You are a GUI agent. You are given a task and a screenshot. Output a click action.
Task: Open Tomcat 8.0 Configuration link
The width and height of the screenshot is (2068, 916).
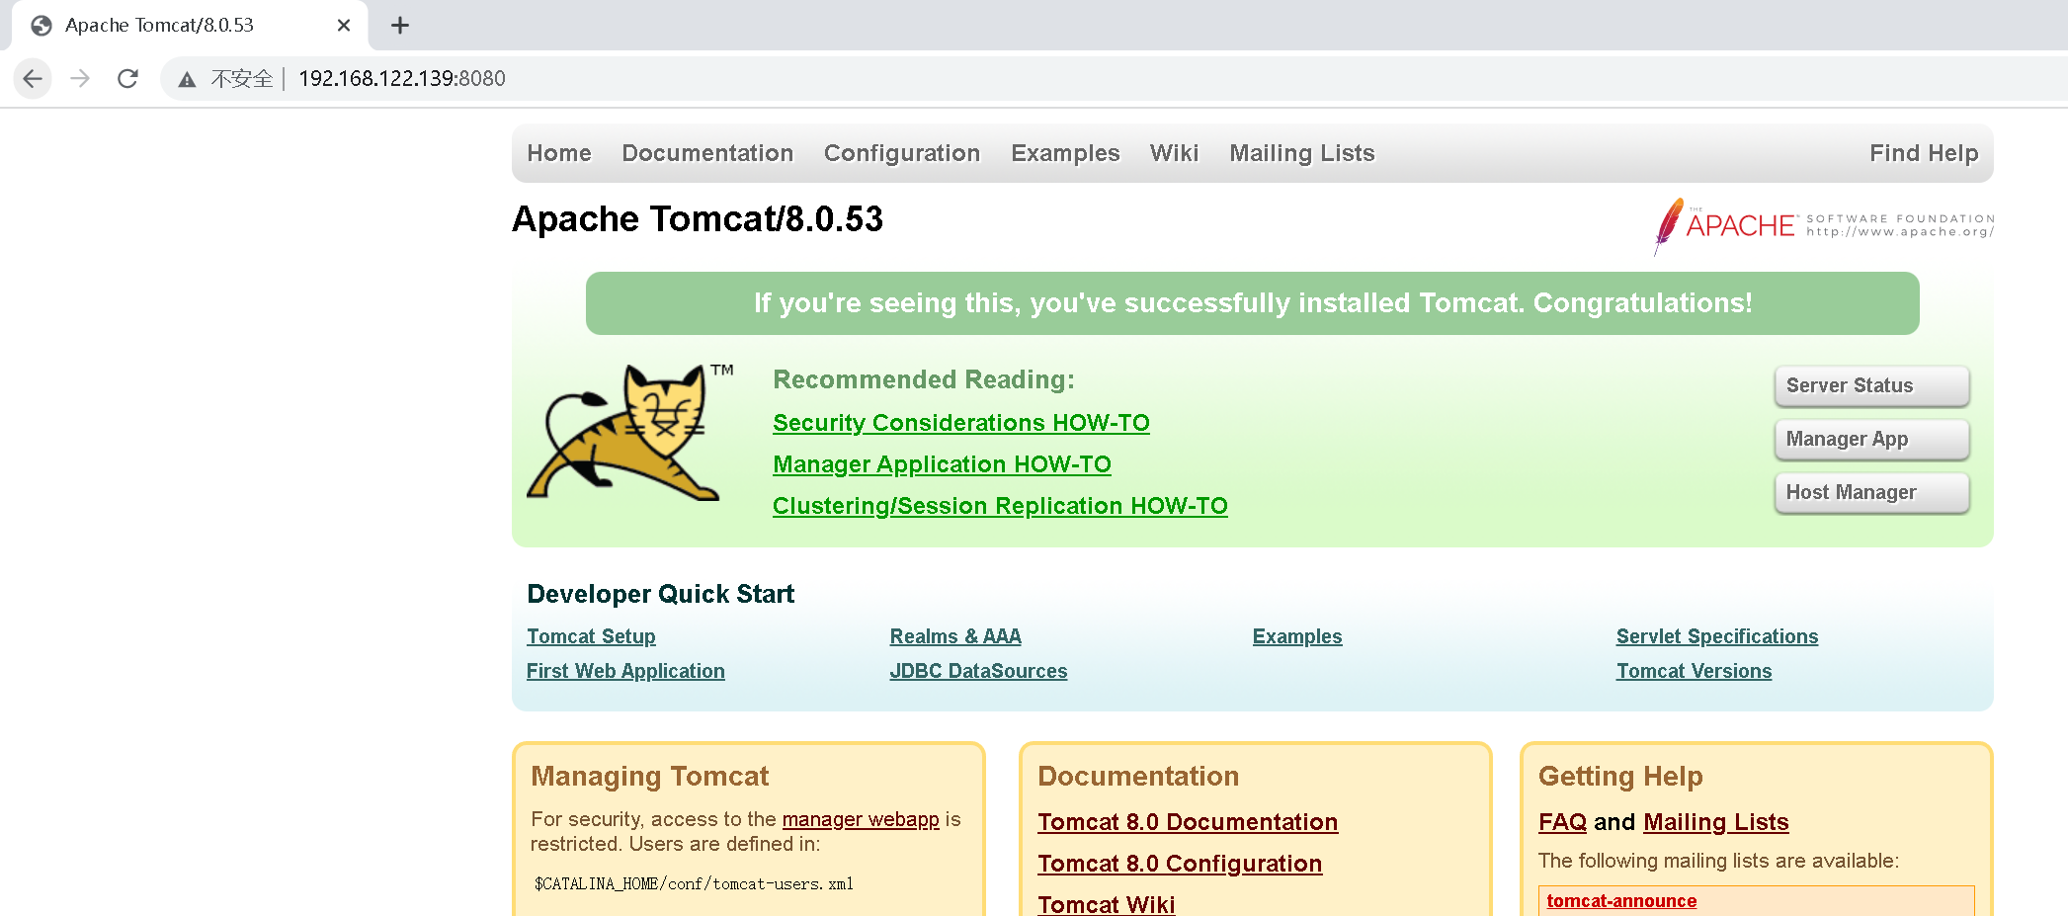coord(1180,864)
